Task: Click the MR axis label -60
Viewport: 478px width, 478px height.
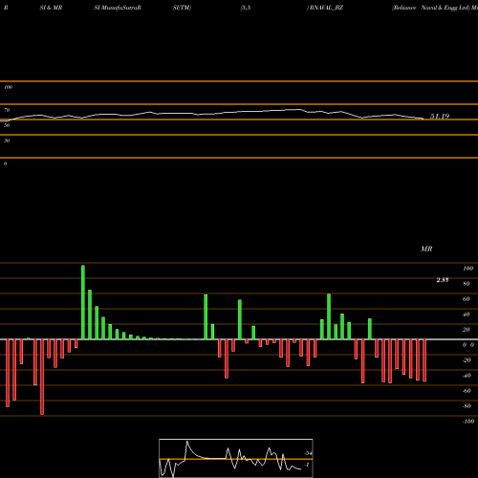Action: point(467,391)
